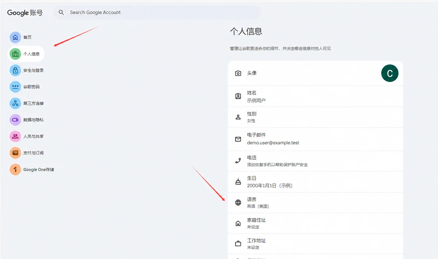Click the 管理让谷歌更适合你的细节 description text
The image size is (438, 259).
click(x=280, y=49)
